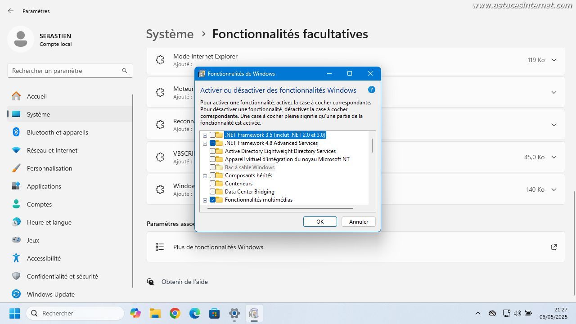Click the 21:27 clock in taskbar
Viewport: 576px width, 324px height.
[x=561, y=310]
